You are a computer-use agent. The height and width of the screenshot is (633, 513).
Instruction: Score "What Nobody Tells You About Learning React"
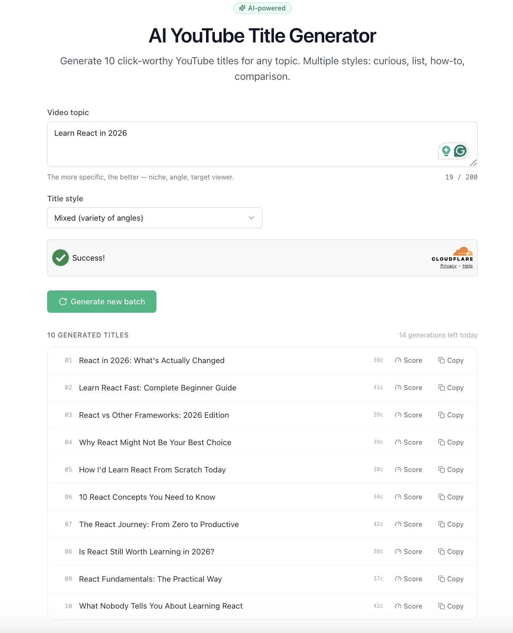(408, 606)
